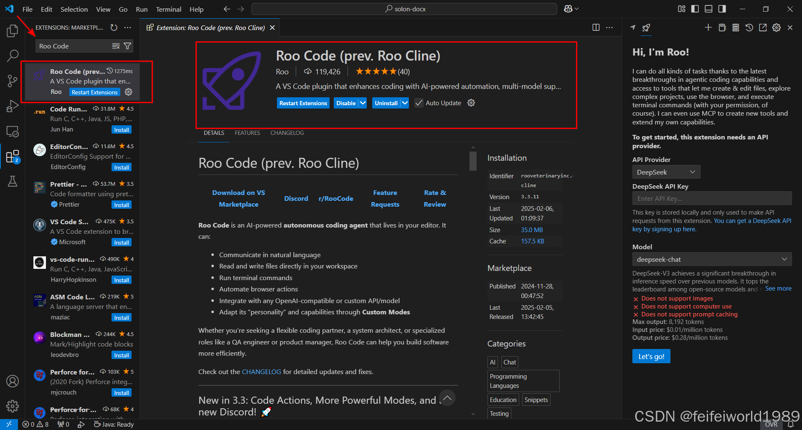Open the debug start icon in status bar
This screenshot has height=430, width=802.
point(81,424)
